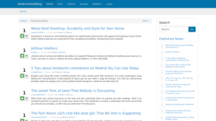Open The smart Trick of tarot article
The image size is (216, 121).
pyautogui.click(x=73, y=91)
